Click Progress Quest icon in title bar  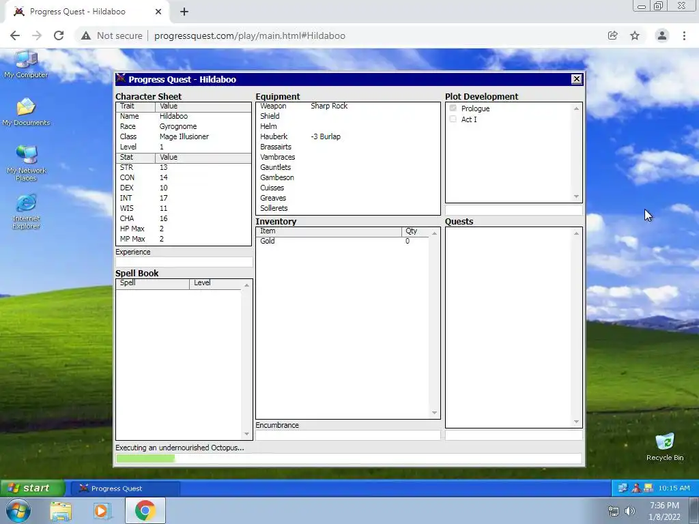[x=121, y=79]
